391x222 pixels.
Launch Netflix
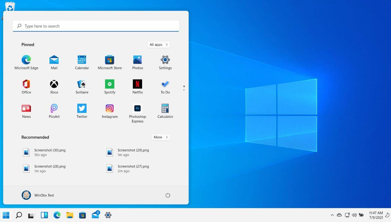(137, 87)
